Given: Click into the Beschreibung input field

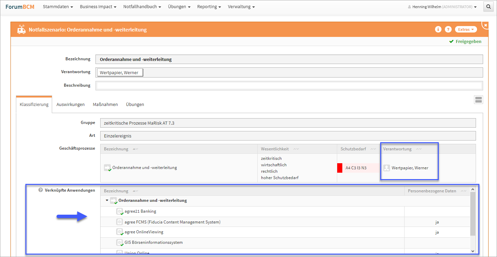Looking at the screenshot, I should pyautogui.click(x=289, y=85).
